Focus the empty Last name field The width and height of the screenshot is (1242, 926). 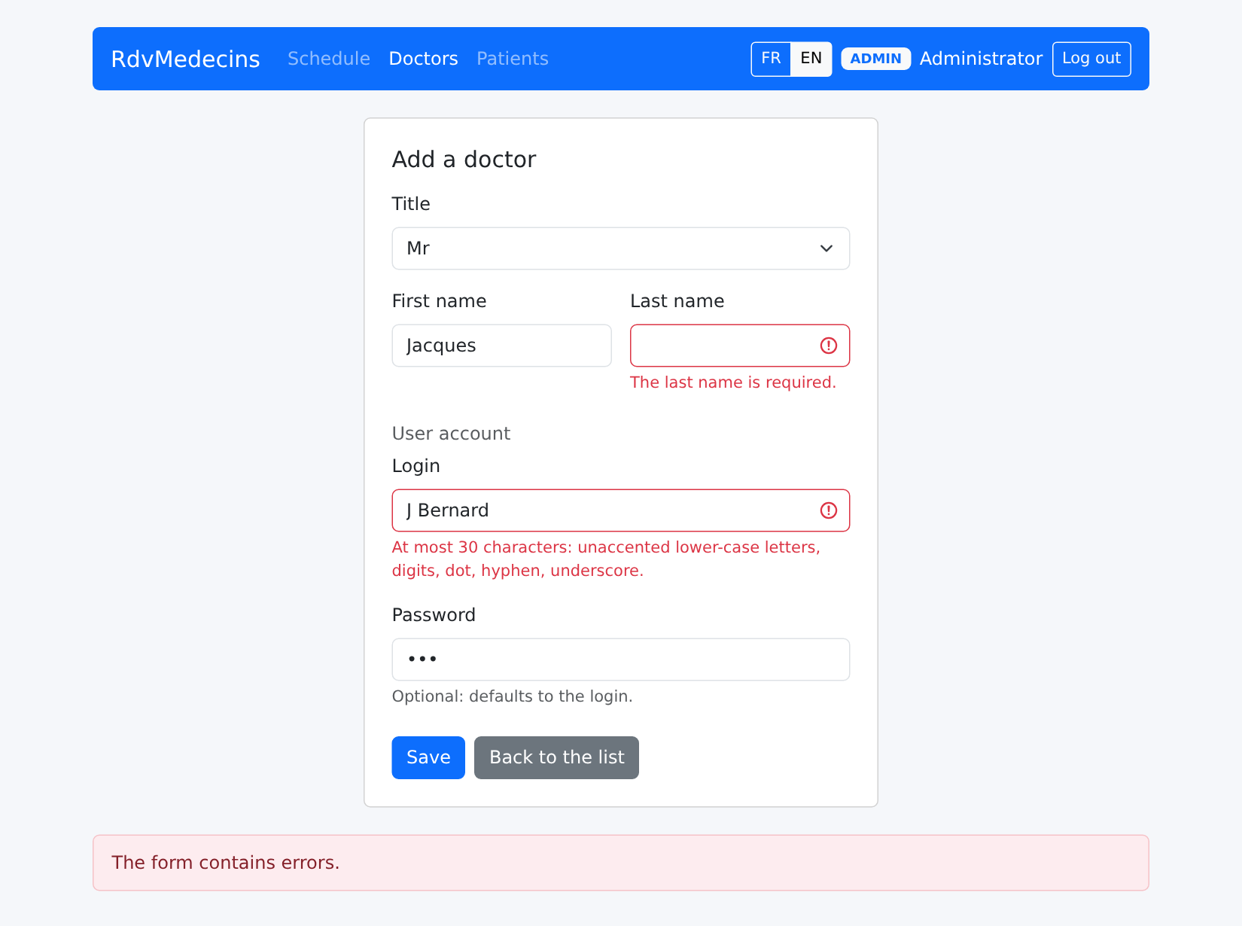pos(739,346)
